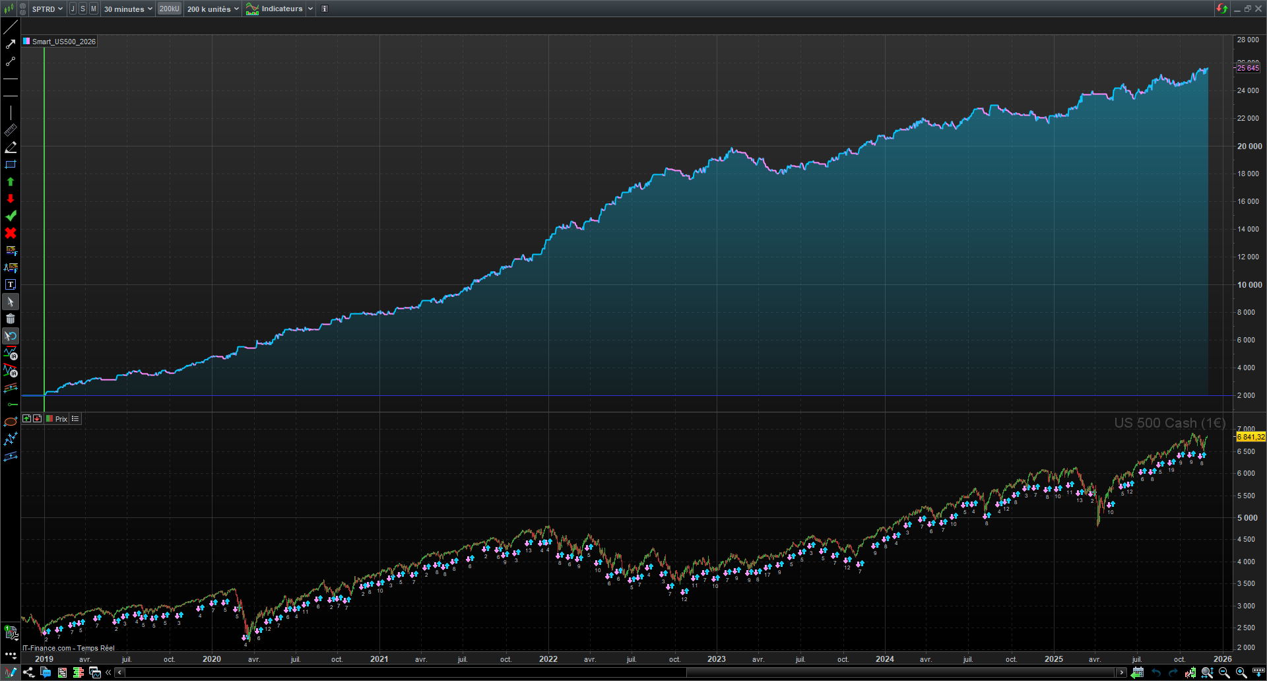Select the trash can delete tool
The image size is (1267, 681).
pyautogui.click(x=11, y=319)
